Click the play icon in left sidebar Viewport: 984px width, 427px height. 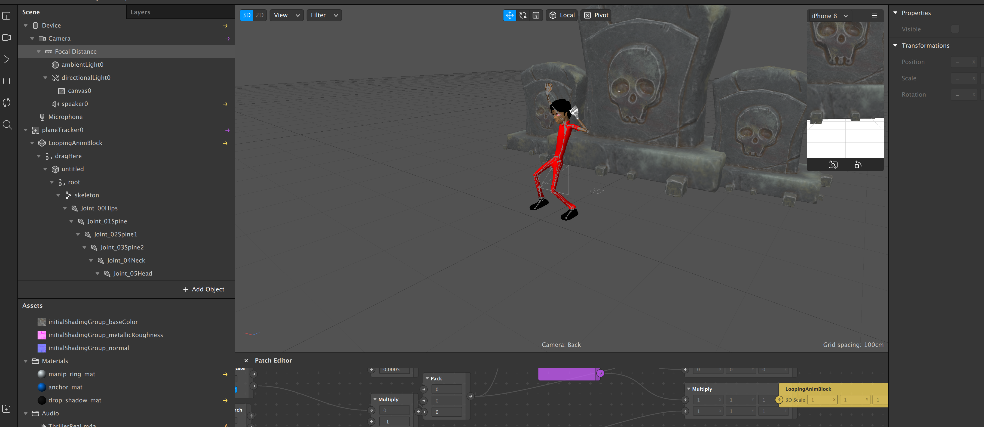(x=7, y=60)
